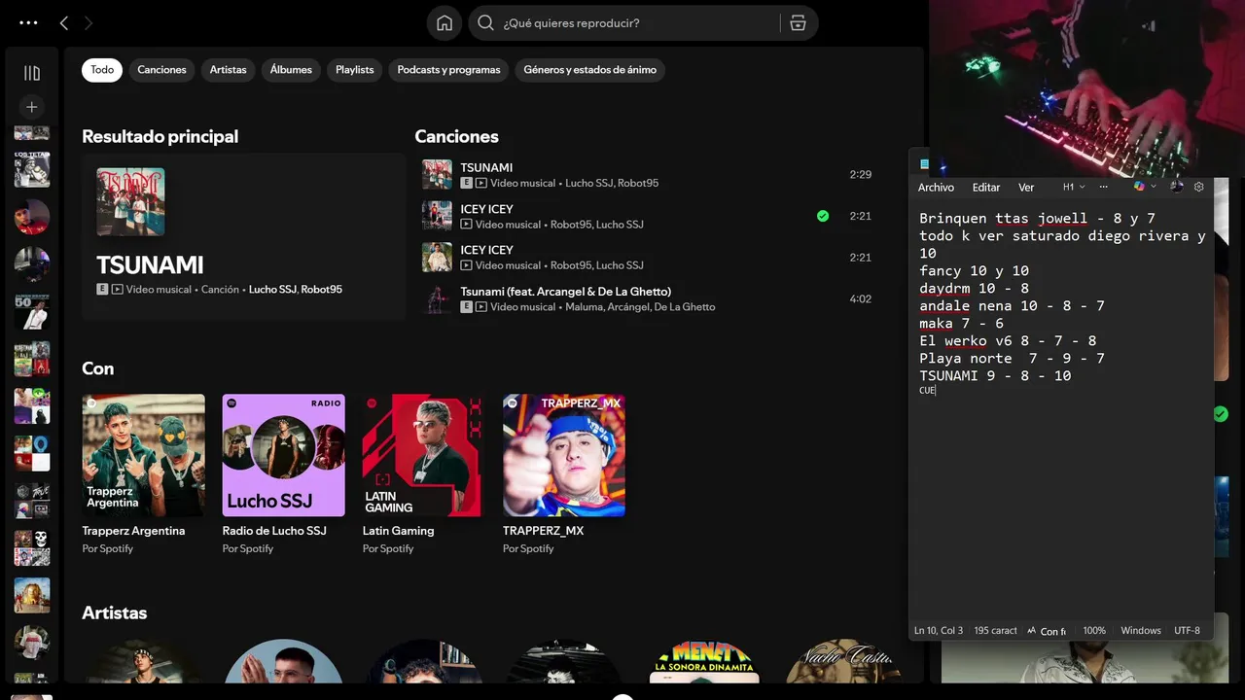Open La Sonora Dinamita artist picture

pyautogui.click(x=703, y=661)
